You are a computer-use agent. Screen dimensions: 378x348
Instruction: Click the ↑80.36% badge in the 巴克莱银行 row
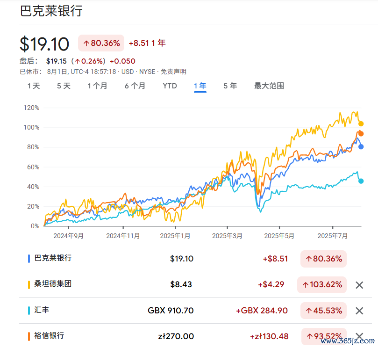pyautogui.click(x=323, y=259)
